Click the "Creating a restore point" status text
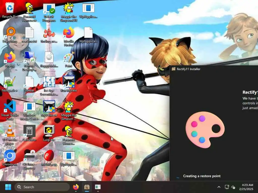Screen dimensions: 258x193 tap(202, 176)
